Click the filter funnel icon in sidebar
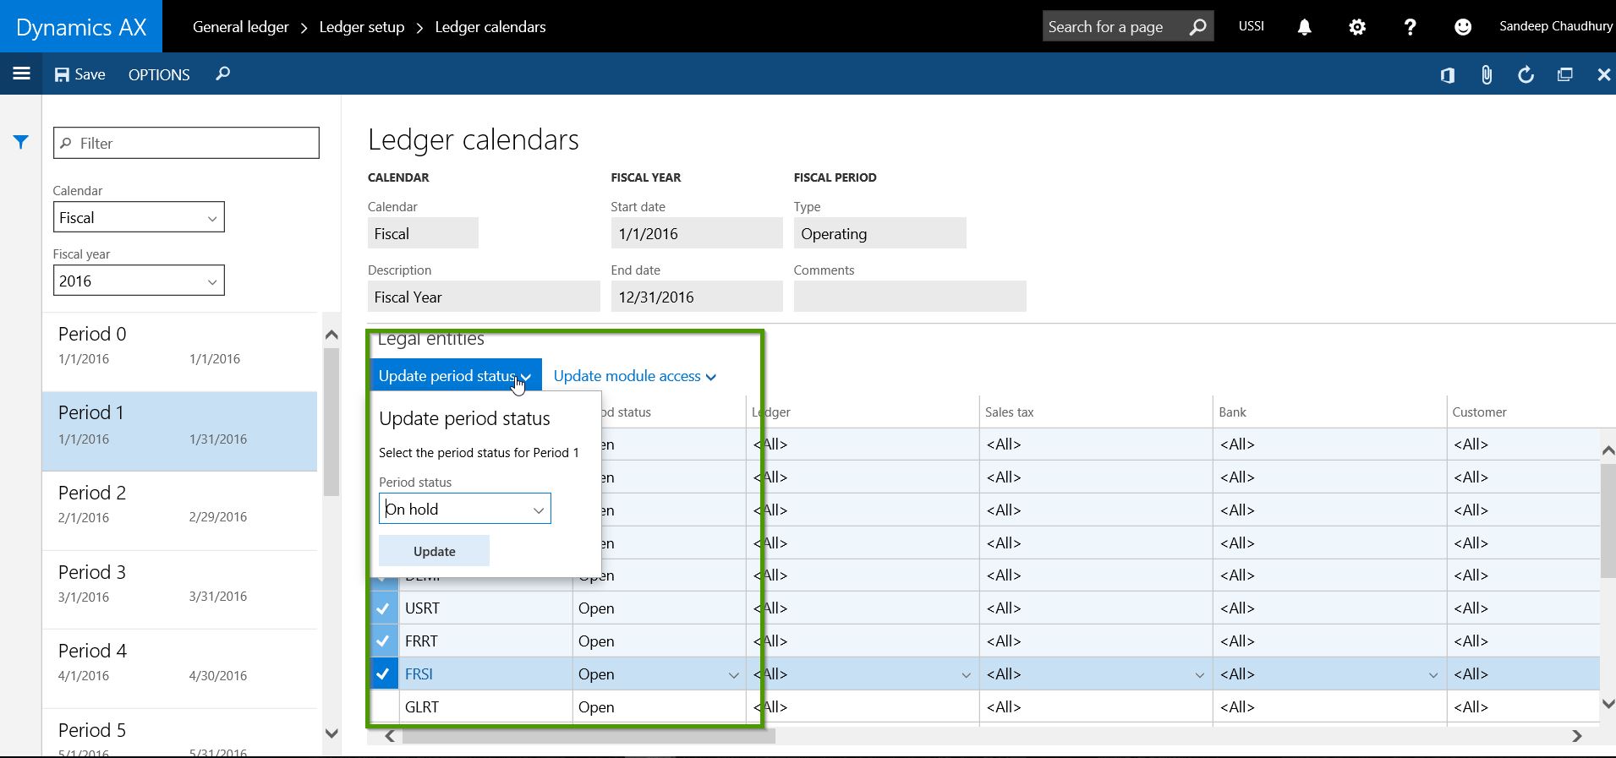1616x758 pixels. pyautogui.click(x=21, y=142)
